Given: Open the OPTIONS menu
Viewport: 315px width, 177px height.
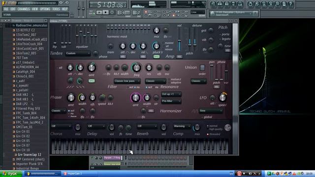Looking at the screenshot, I should click(45, 9).
